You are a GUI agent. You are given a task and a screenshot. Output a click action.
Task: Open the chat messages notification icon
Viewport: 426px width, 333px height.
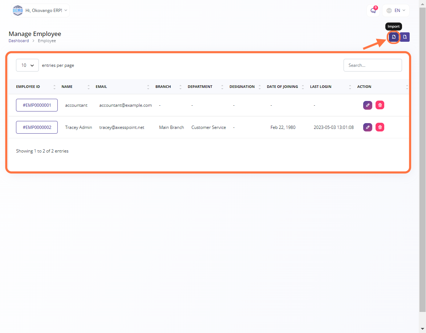[x=373, y=11]
